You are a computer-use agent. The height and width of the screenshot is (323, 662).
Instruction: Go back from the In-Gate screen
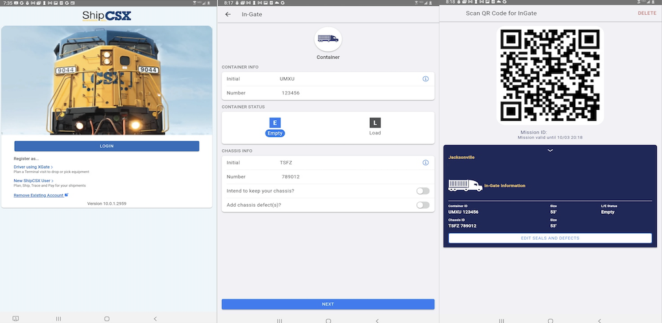tap(228, 14)
